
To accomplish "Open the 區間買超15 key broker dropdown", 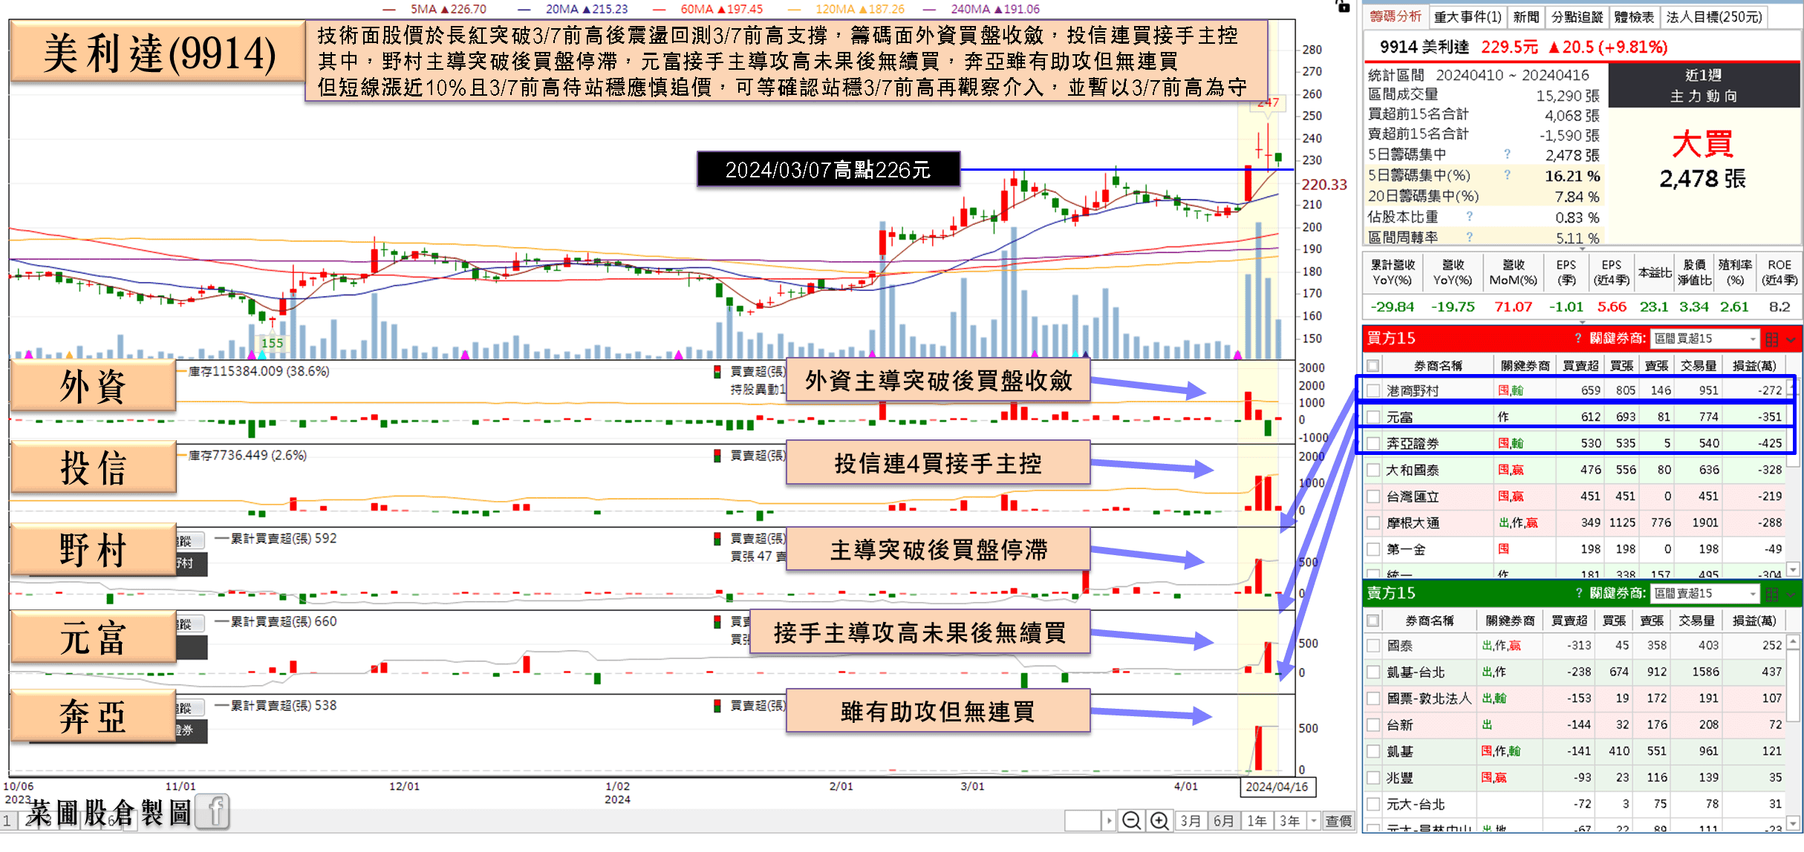I will (1704, 338).
